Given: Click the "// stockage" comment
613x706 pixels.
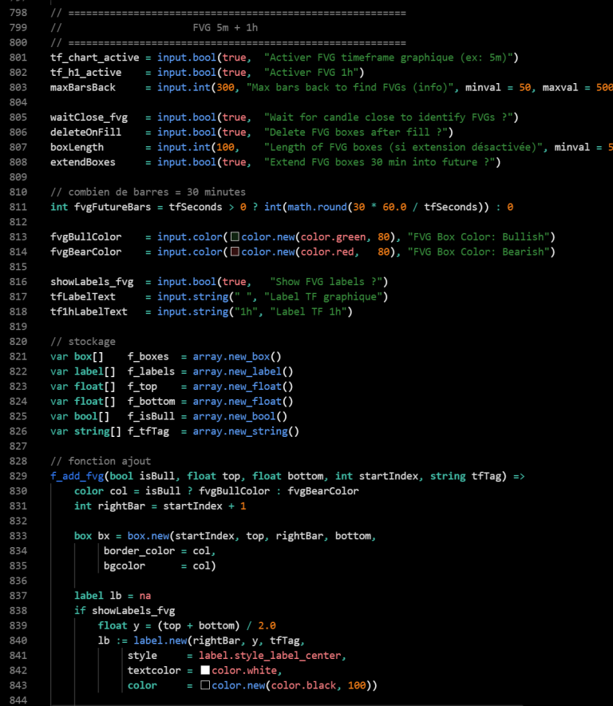Looking at the screenshot, I should pos(82,341).
